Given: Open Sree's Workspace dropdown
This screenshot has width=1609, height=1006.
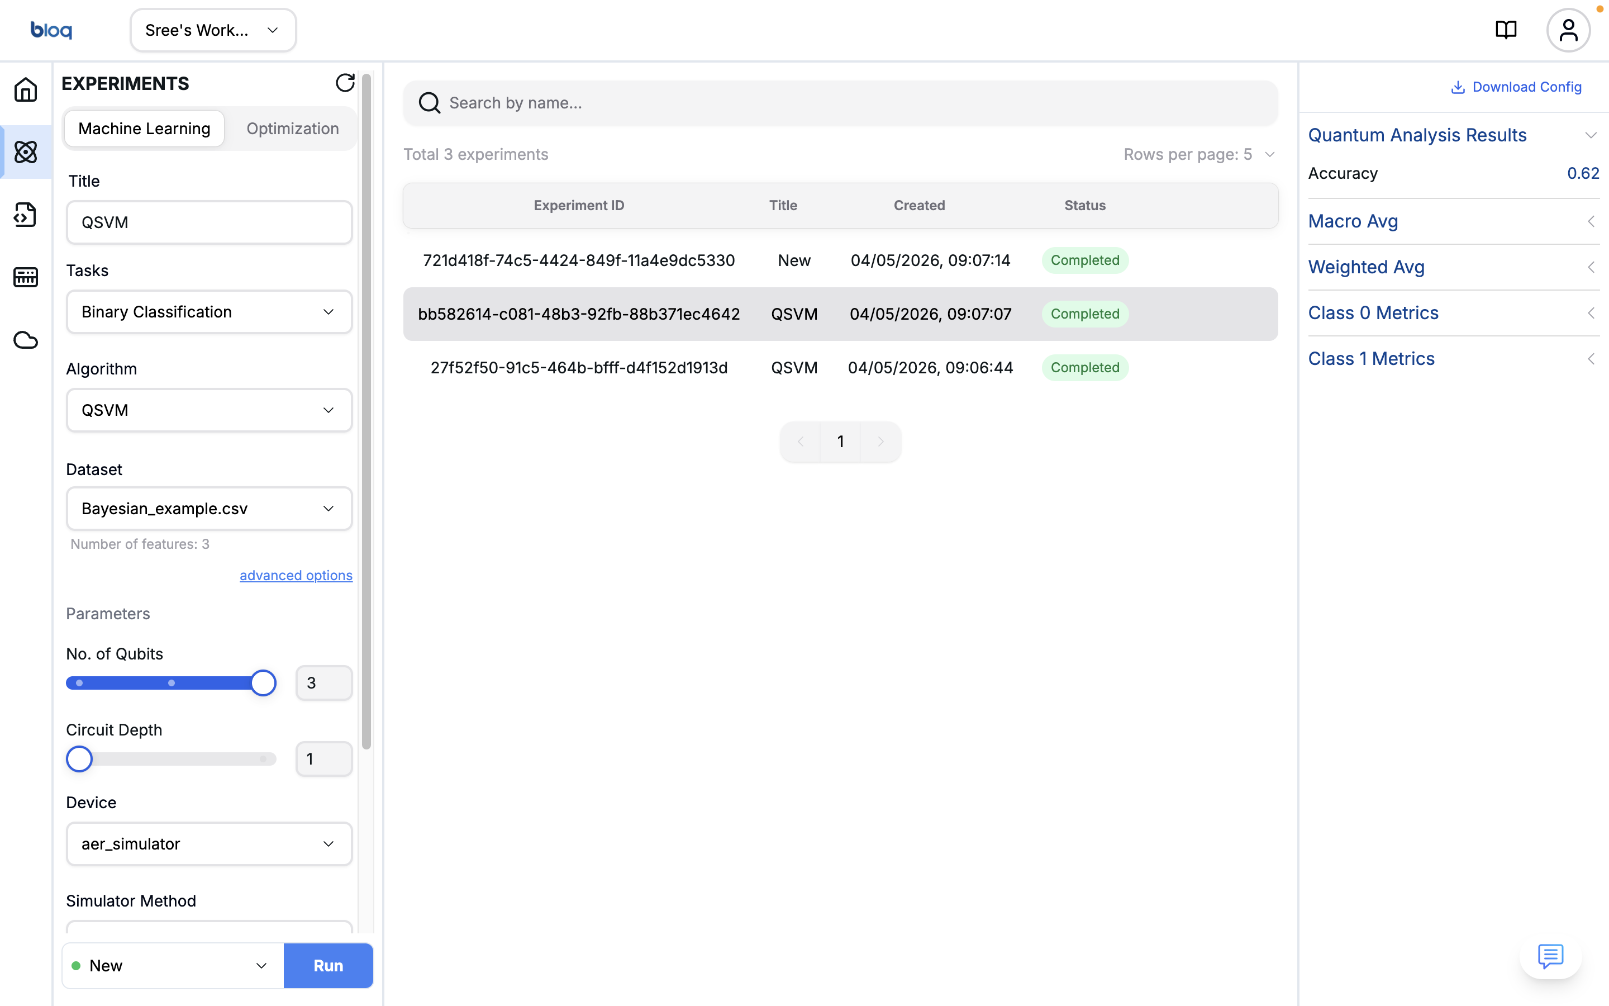Looking at the screenshot, I should (x=213, y=30).
